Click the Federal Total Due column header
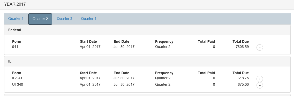The width and height of the screenshot is (294, 96). [x=241, y=41]
